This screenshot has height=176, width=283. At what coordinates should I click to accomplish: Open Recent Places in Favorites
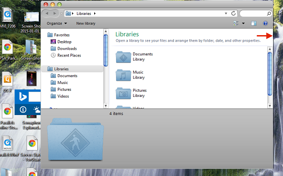(x=65, y=55)
